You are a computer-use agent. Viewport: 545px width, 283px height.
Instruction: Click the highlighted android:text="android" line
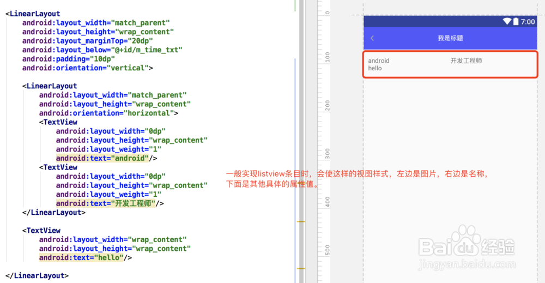pyautogui.click(x=106, y=158)
